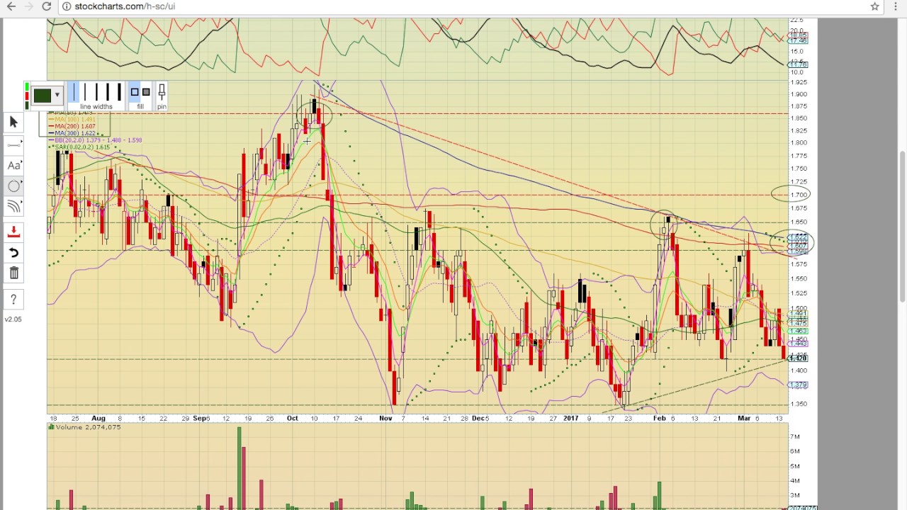The height and width of the screenshot is (510, 907).
Task: Click the 1.379 lower band price label
Action: point(799,385)
